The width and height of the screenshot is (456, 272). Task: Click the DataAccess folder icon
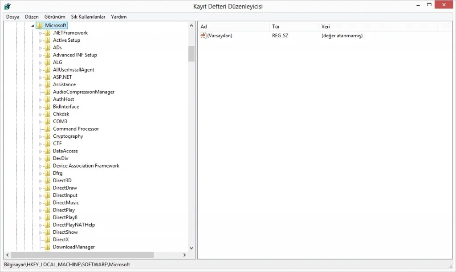coord(47,151)
